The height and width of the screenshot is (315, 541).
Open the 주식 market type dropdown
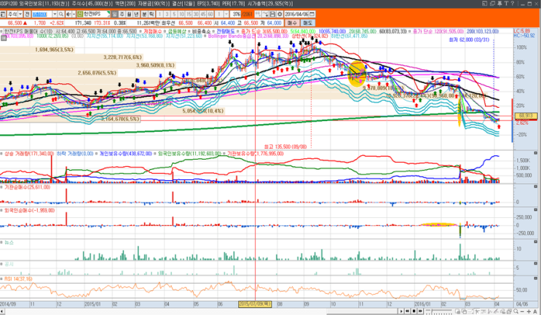pyautogui.click(x=20, y=14)
